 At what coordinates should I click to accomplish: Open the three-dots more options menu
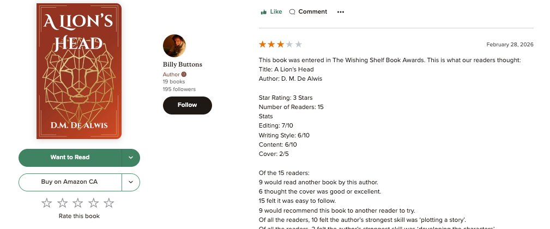341,11
